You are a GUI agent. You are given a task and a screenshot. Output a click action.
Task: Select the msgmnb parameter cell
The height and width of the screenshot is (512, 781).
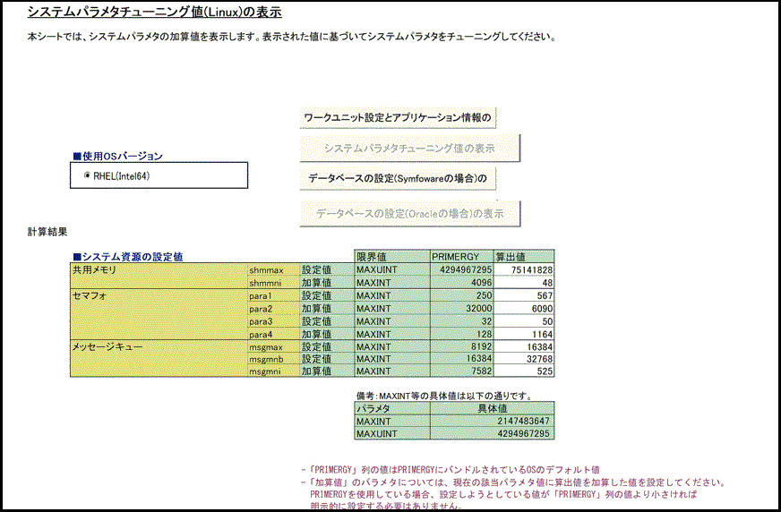click(273, 359)
